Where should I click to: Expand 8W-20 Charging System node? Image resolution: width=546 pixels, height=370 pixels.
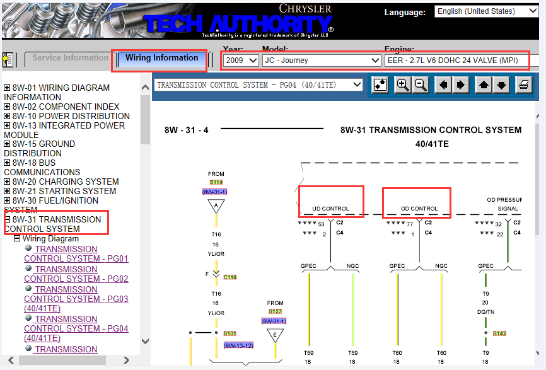[x=7, y=182]
